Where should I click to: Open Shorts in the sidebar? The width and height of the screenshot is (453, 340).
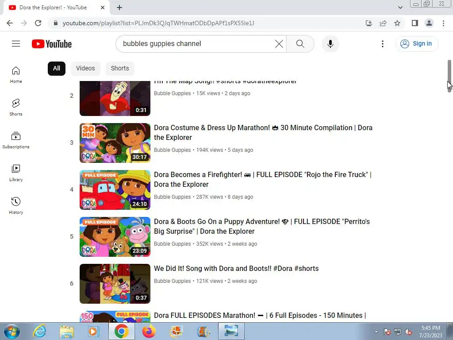[x=16, y=108]
